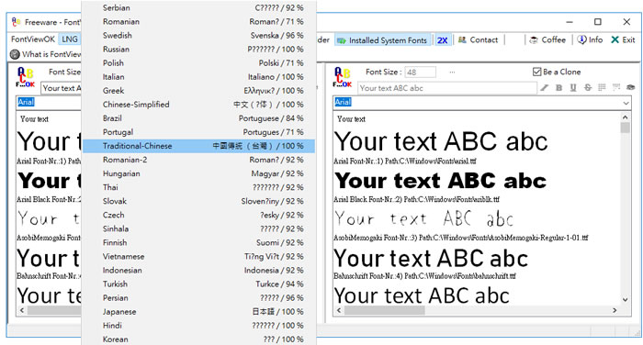
Task: Click the left-pane ABC FontViewOK logo
Action: 26,77
